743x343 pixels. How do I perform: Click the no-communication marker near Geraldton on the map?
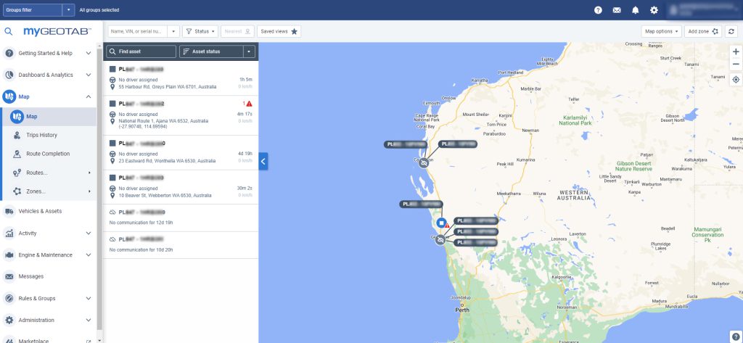tap(440, 240)
